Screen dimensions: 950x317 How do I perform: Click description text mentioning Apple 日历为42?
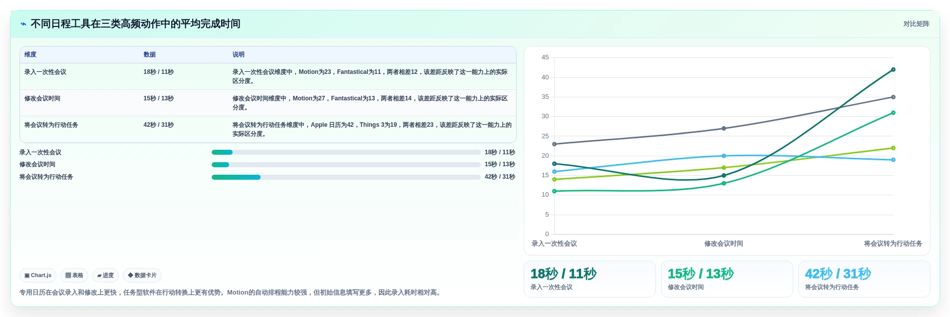[x=372, y=129]
